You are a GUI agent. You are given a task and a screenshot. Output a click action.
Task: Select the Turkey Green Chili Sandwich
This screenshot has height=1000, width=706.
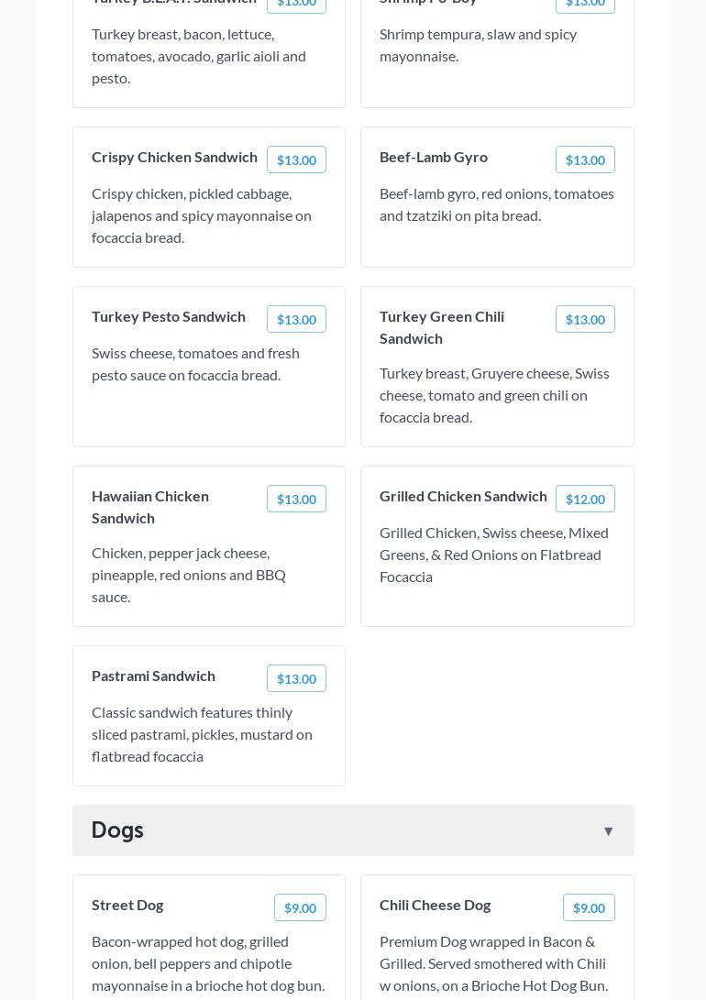click(x=442, y=327)
